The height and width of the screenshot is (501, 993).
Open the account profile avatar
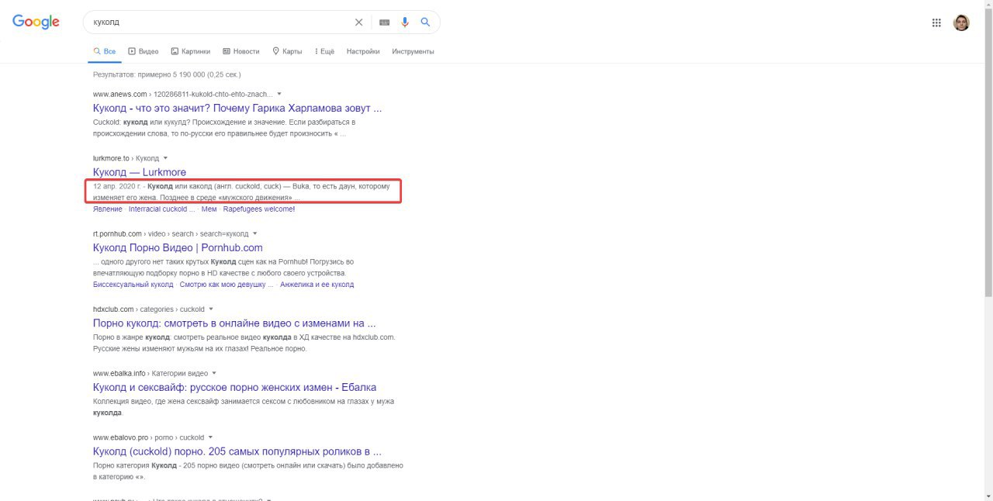click(961, 22)
